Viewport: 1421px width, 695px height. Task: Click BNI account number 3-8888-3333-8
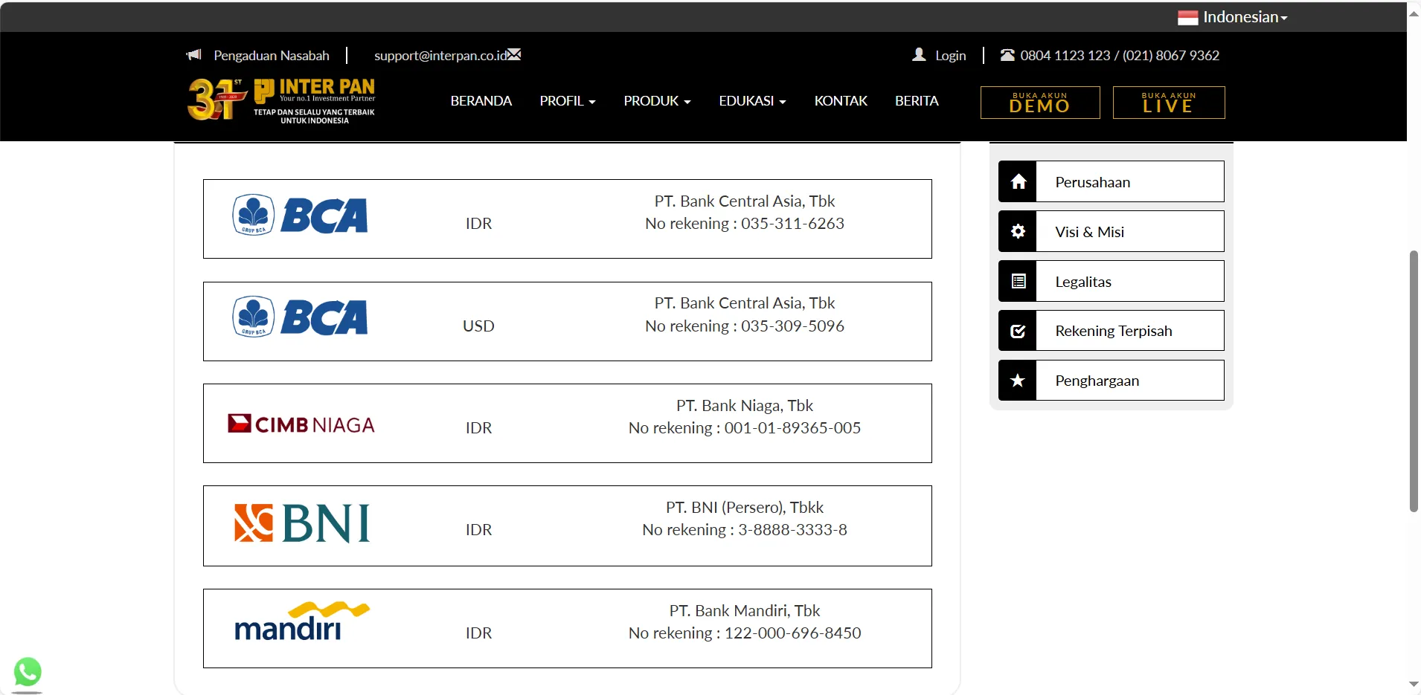coord(792,530)
